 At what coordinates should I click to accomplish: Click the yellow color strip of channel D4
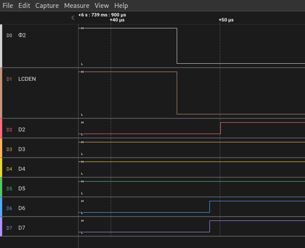click(x=1, y=168)
